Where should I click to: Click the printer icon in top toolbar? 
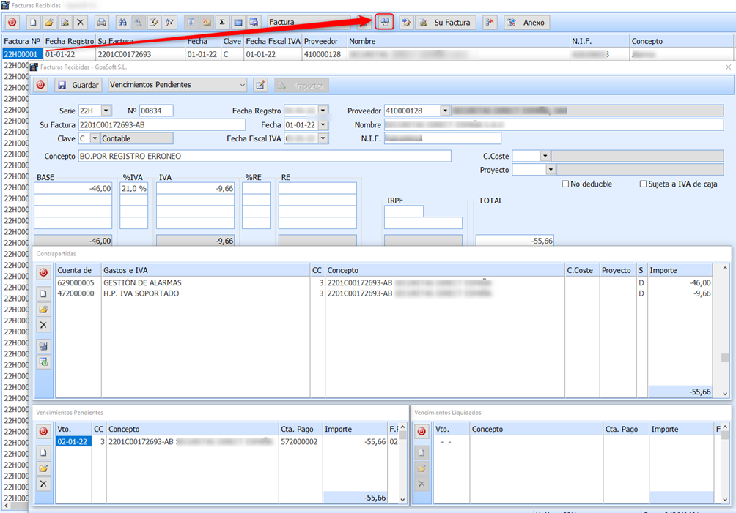pyautogui.click(x=102, y=22)
